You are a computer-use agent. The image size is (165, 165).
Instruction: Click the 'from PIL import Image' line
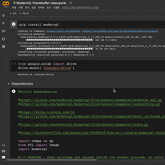click(x=39, y=145)
